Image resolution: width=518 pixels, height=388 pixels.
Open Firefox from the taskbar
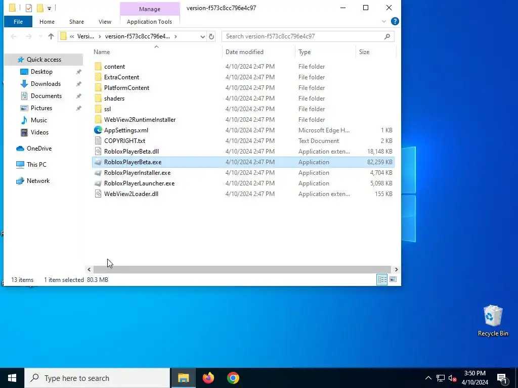[208, 378]
